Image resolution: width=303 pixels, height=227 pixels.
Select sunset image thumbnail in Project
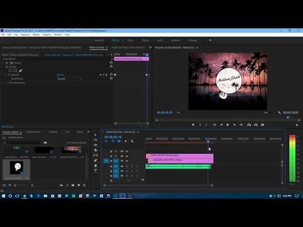click(x=71, y=150)
